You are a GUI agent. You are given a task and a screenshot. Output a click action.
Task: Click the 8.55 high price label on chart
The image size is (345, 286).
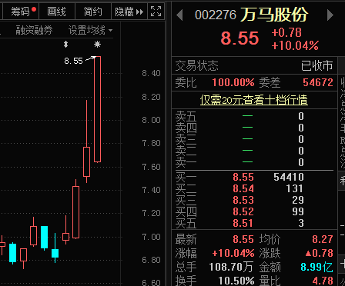[73, 61]
